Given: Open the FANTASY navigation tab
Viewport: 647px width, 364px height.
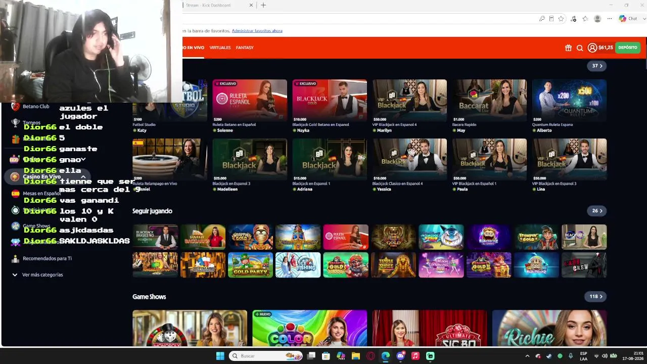Looking at the screenshot, I should pyautogui.click(x=245, y=48).
